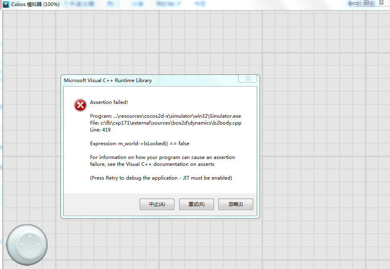Maximize the Cocos simulator window
The image size is (390, 269).
pyautogui.click(x=366, y=3)
